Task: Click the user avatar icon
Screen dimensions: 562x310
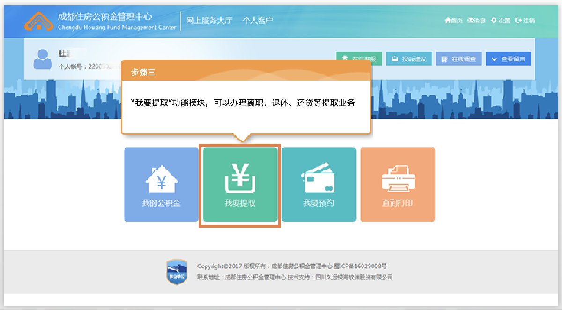Action: (x=43, y=59)
